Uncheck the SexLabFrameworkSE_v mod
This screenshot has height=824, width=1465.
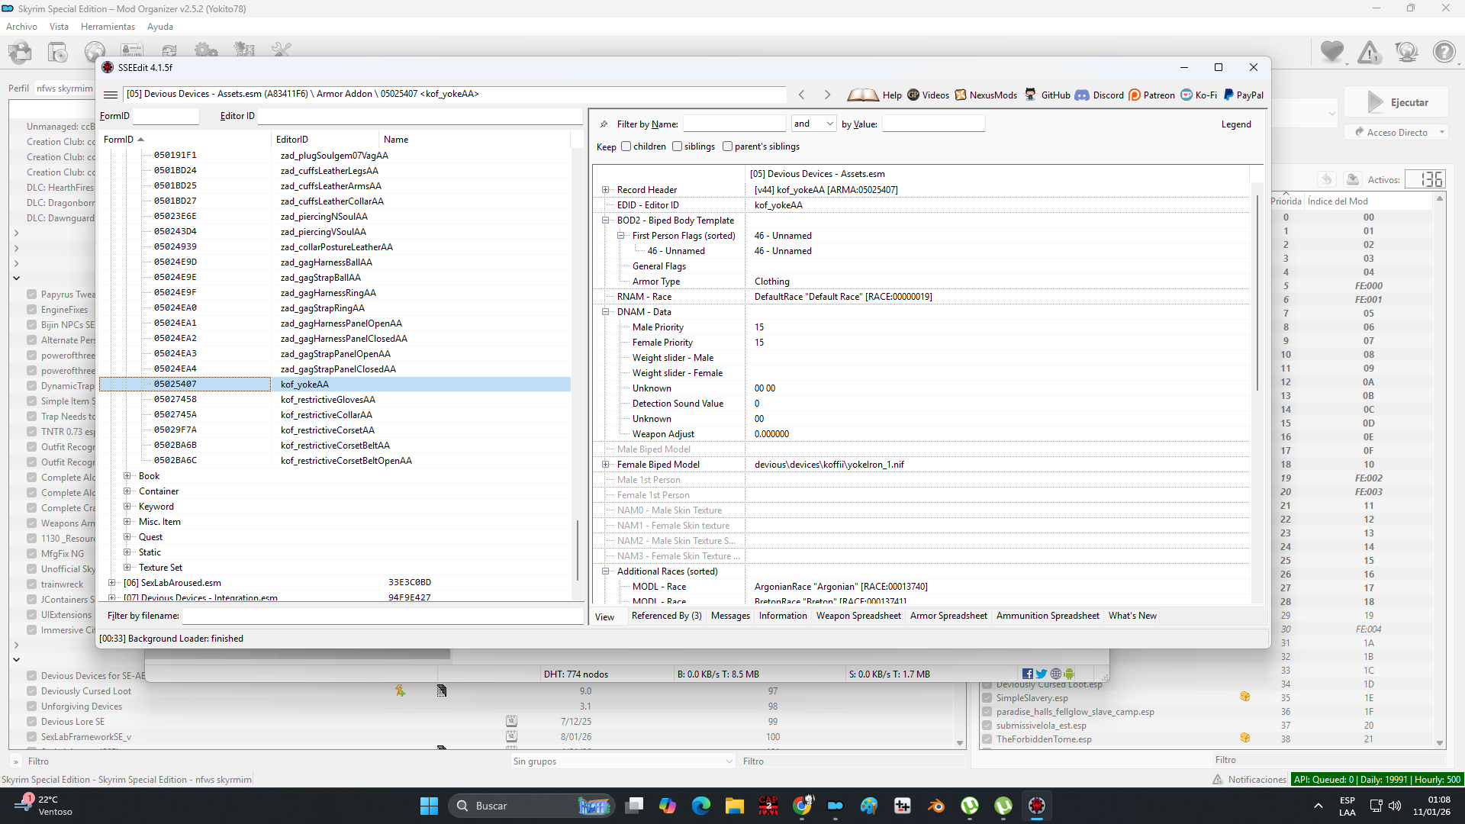pyautogui.click(x=32, y=737)
